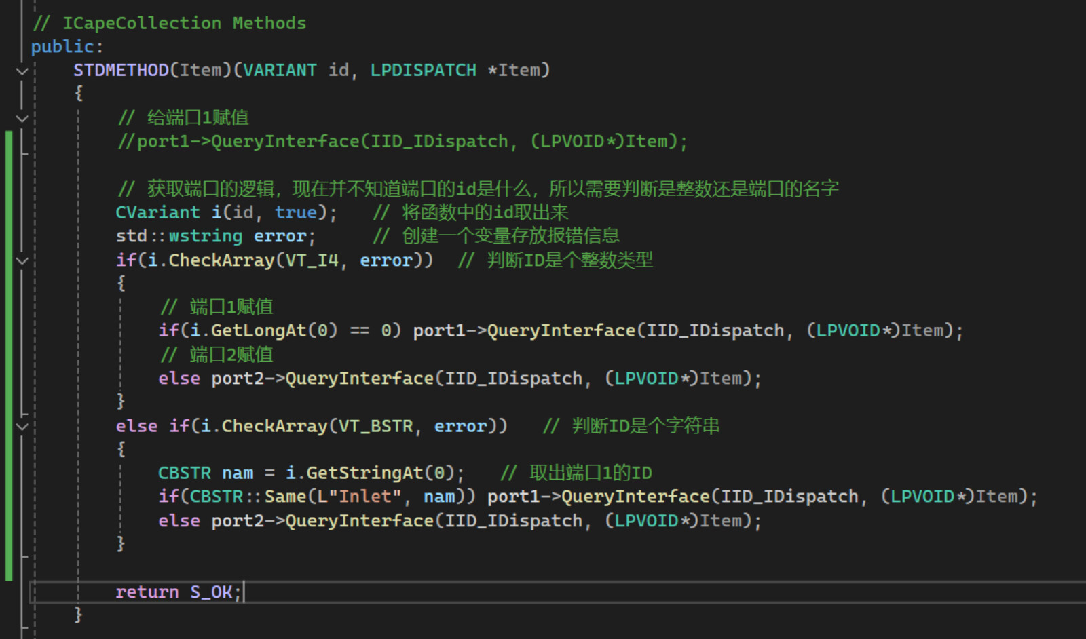Collapse the comment block fold chevron at 给端口1赋值
Screen dimensions: 1086x639
(x=22, y=118)
